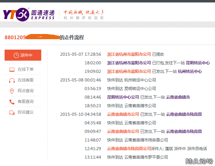
Task: Click the tracking number 8801205 heading
Action: coord(44,37)
